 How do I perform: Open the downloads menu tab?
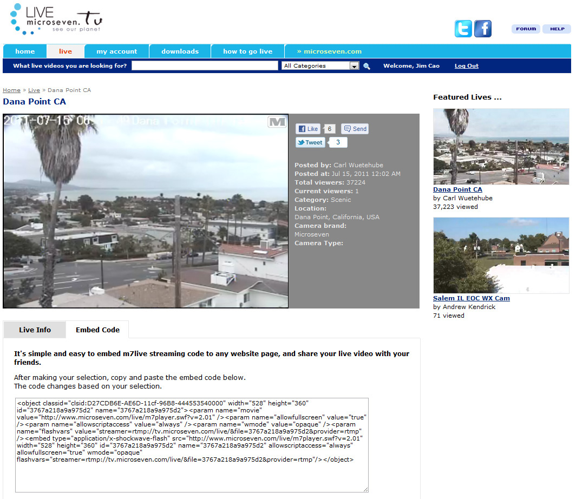click(180, 51)
